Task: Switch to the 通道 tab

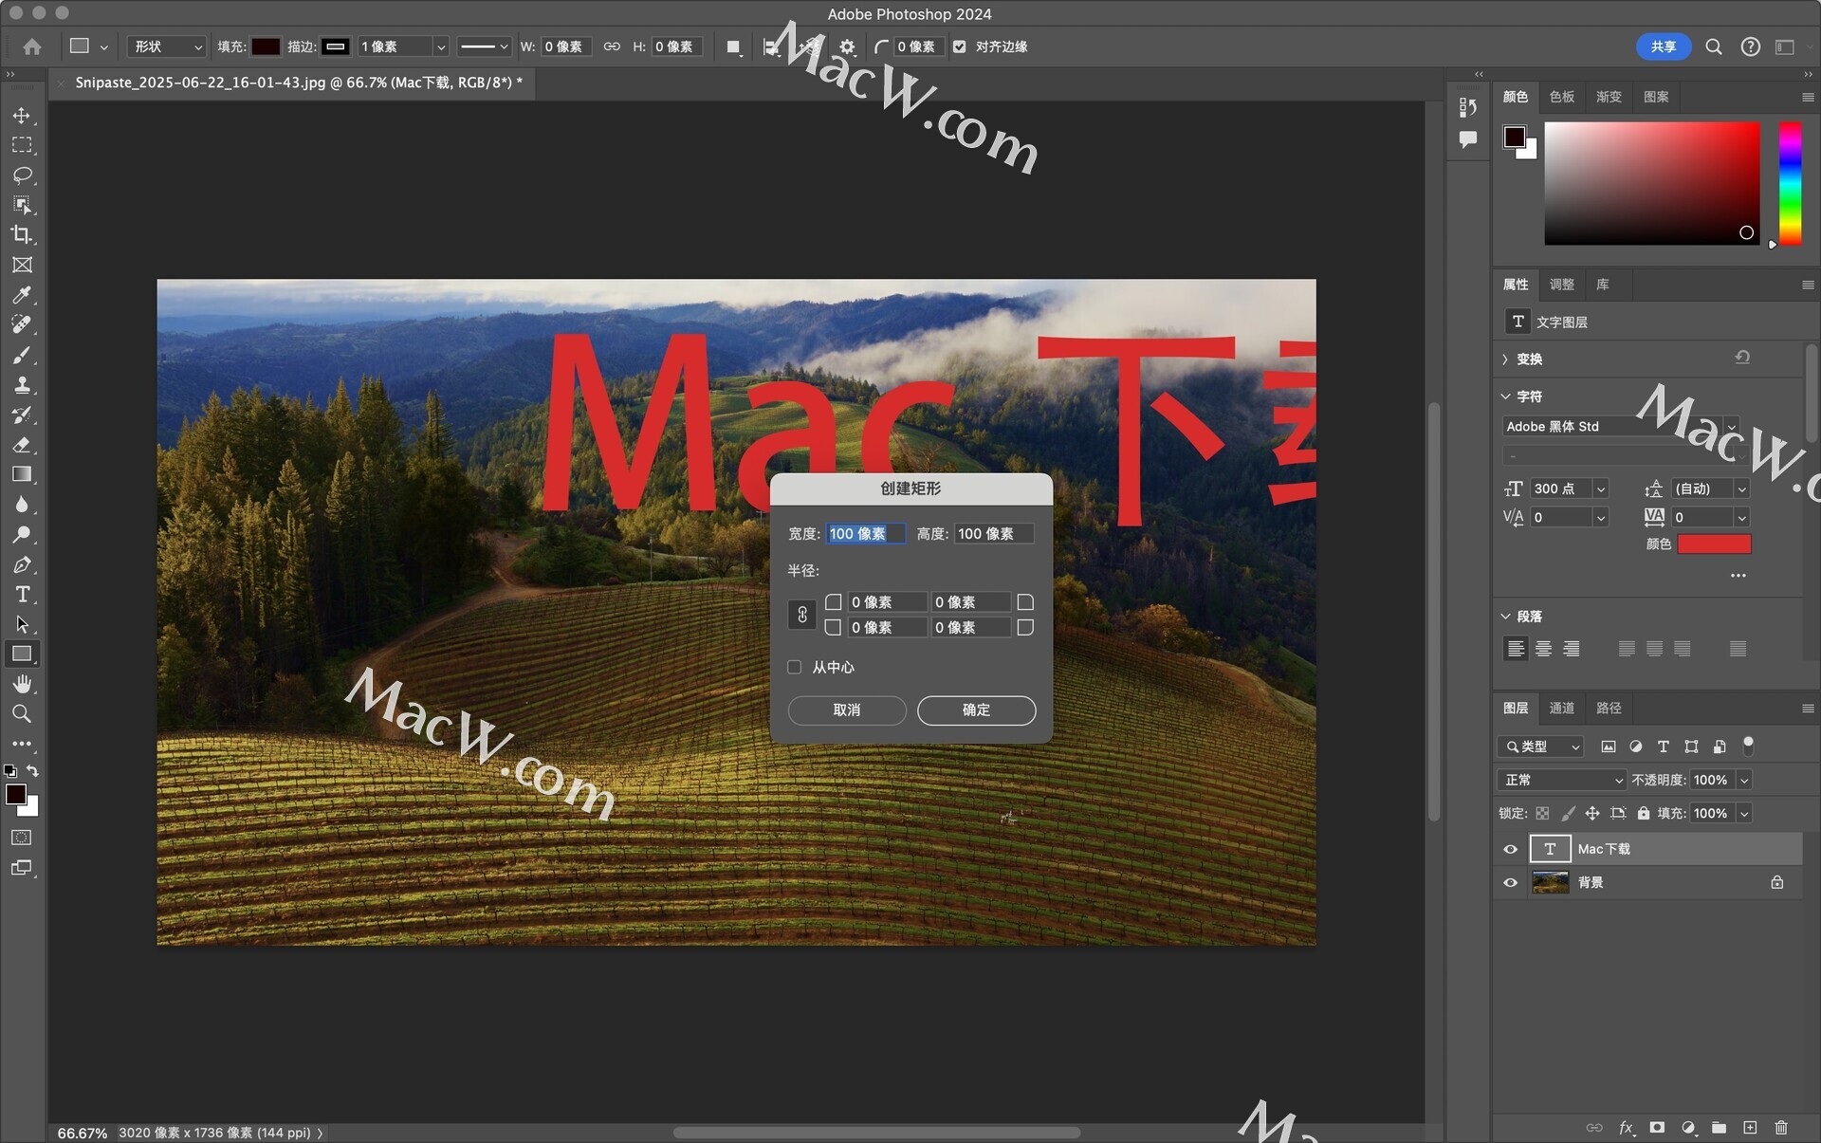Action: (x=1561, y=709)
